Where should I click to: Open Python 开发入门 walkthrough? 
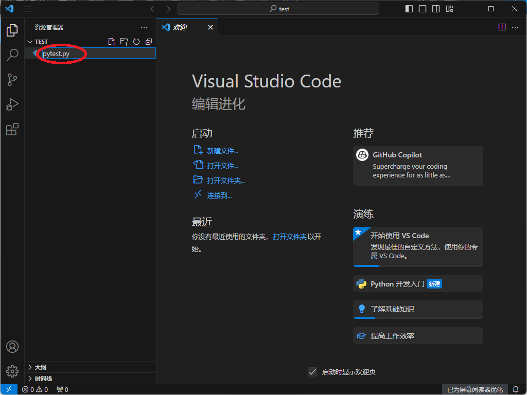click(x=418, y=284)
